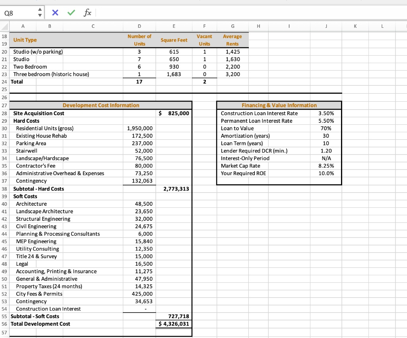
Task: Select column G header
Action: [232, 26]
